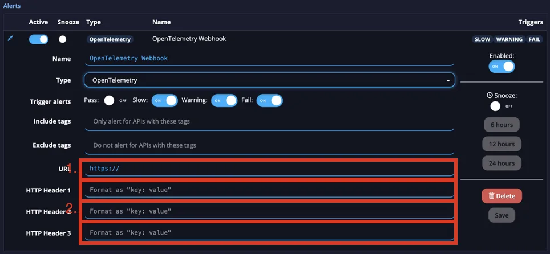Click the Triggers column header

tap(531, 22)
